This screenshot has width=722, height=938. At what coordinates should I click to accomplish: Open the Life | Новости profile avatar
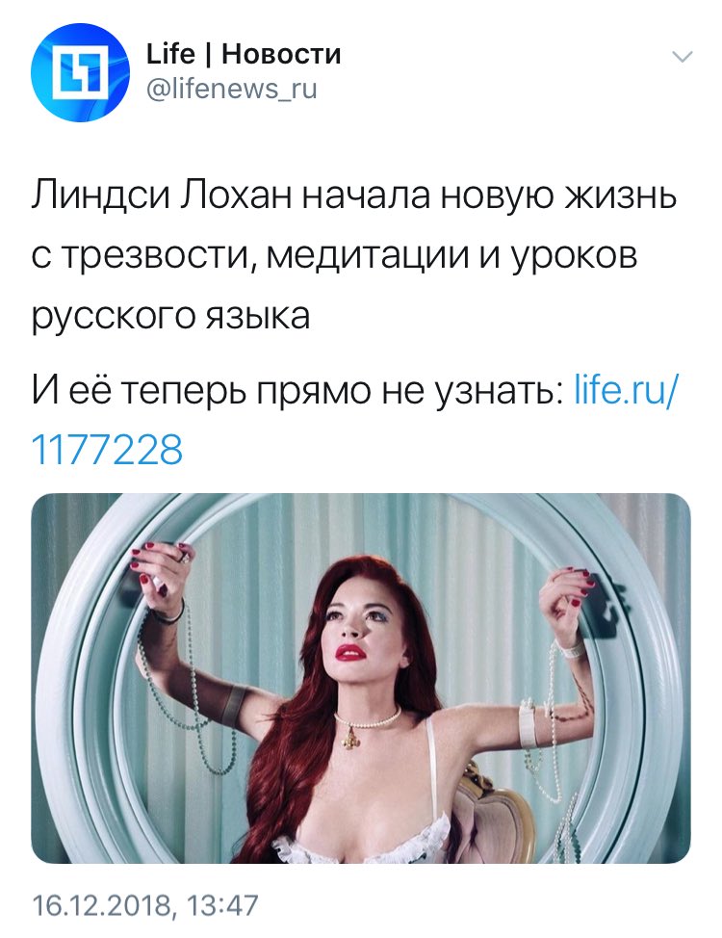[80, 72]
